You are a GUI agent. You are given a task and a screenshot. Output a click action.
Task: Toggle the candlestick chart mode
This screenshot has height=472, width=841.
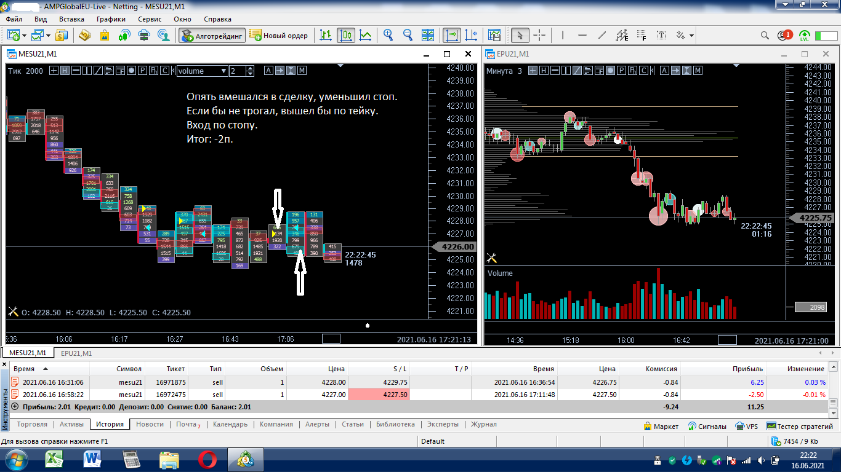coord(346,35)
